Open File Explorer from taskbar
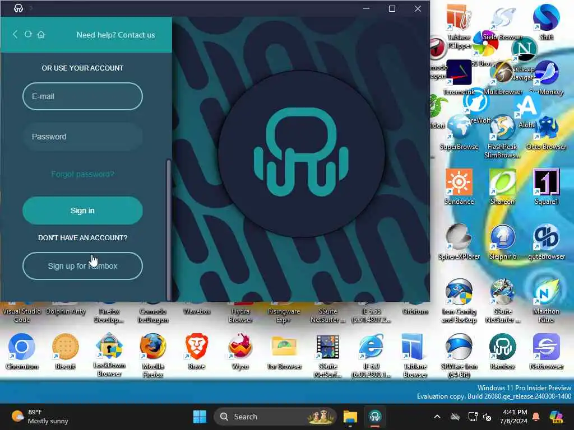574x430 pixels. click(x=350, y=417)
